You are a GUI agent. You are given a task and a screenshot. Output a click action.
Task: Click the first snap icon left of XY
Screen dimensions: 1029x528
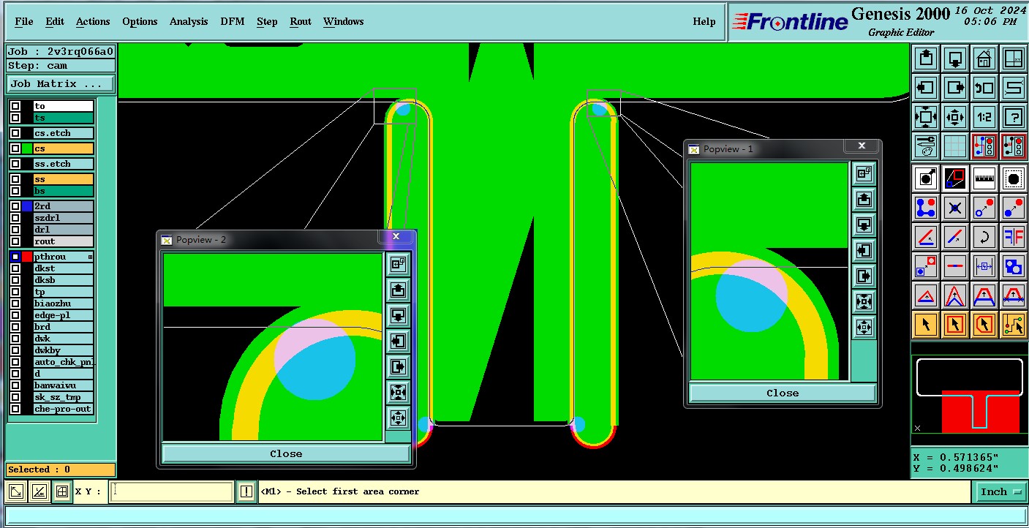tap(16, 492)
